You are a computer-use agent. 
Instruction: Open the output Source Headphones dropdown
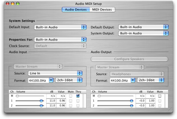coord(137,74)
